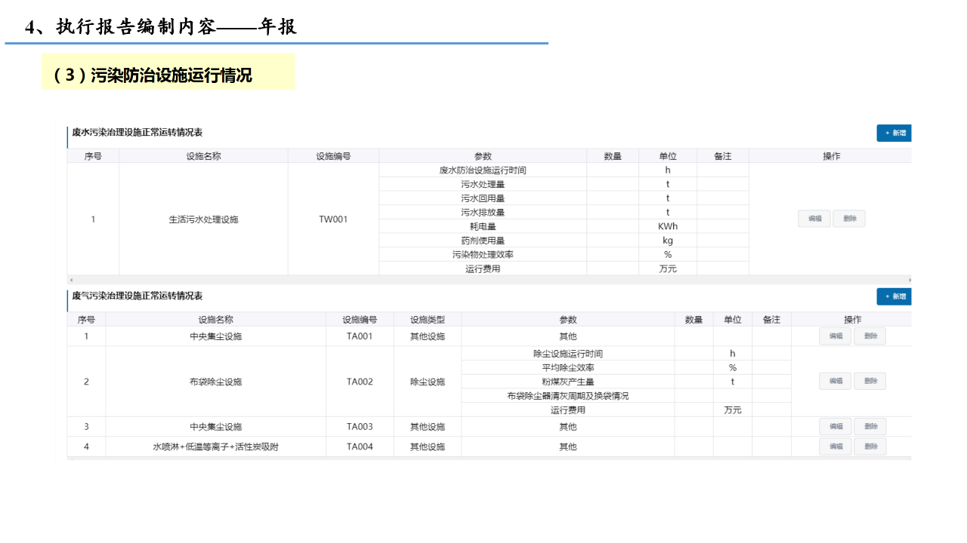Click the 平均除尘效率 parameter cell
Image resolution: width=967 pixels, height=543 pixels.
(x=567, y=368)
